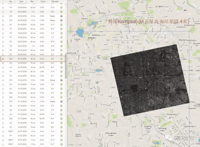Click the '02-14-2016' date cell

[x=22, y=50]
